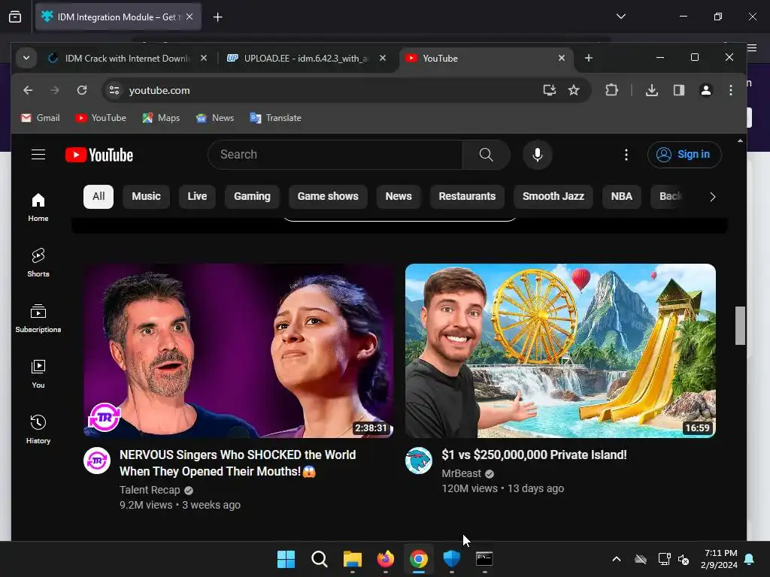Expand Chrome tab search dropdown
Screen dimensions: 770x577
[26, 58]
